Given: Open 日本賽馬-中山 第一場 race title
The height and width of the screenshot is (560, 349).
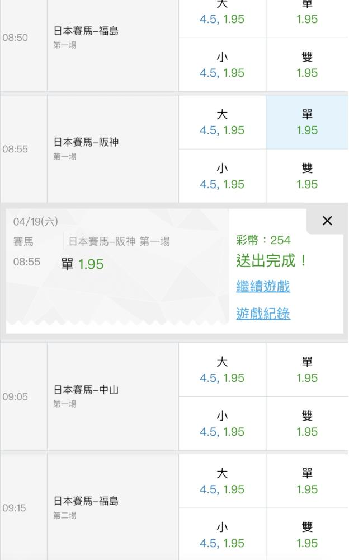Looking at the screenshot, I should (86, 390).
